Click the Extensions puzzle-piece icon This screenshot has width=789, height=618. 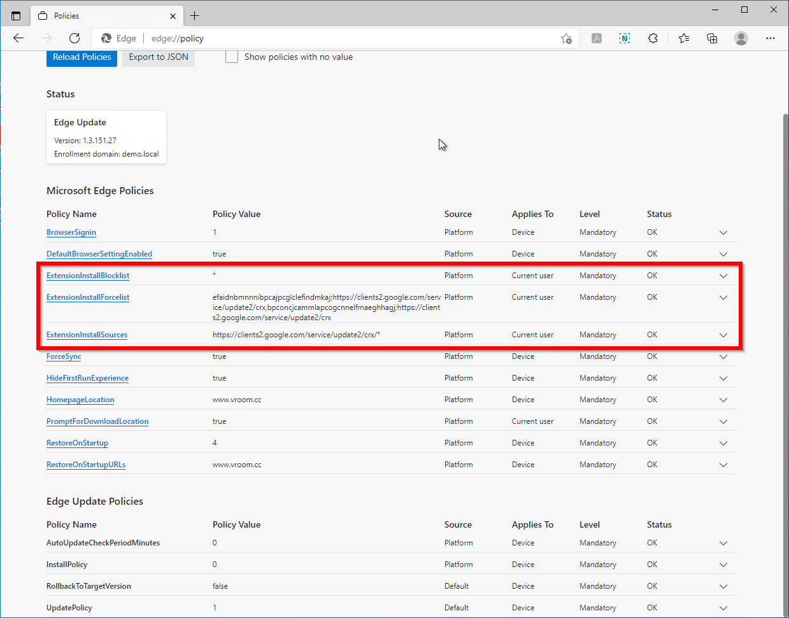tap(653, 38)
